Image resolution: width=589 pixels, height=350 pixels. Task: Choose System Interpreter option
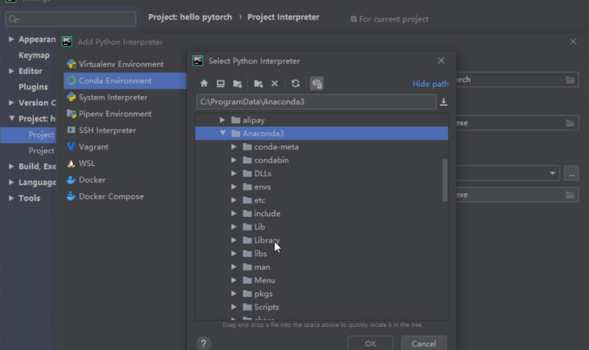113,97
